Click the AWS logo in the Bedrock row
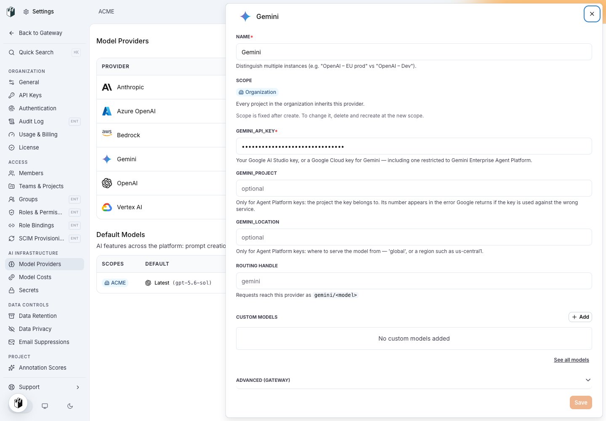The height and width of the screenshot is (421, 606). [x=107, y=133]
